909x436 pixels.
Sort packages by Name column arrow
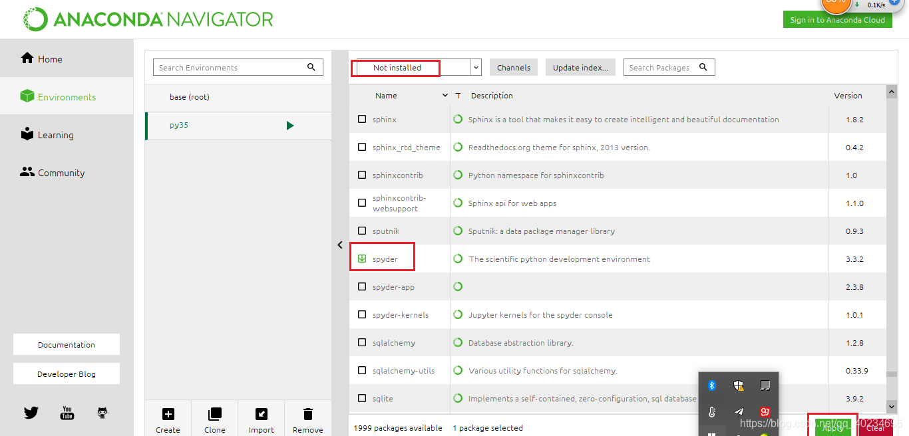pyautogui.click(x=445, y=96)
